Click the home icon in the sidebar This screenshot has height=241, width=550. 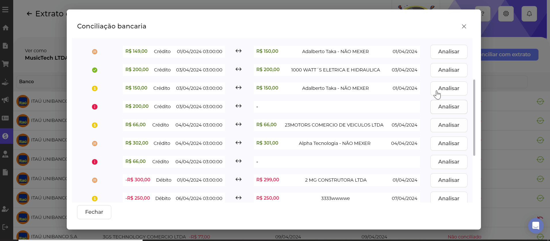(x=5, y=28)
